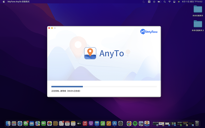The image size is (205, 128).
Task: Open the first minimized window in the dock
Action: pos(155,123)
